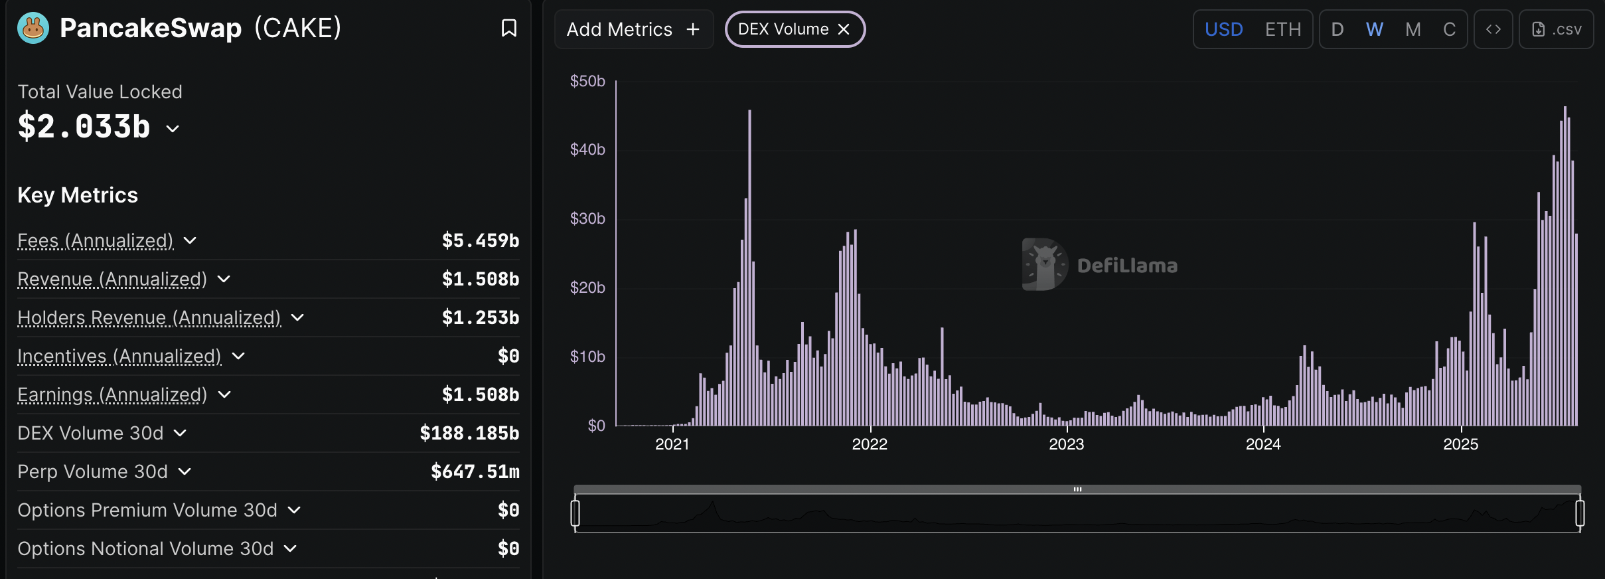This screenshot has width=1605, height=579.
Task: Click the $2.033b TVL value
Action: (x=84, y=126)
